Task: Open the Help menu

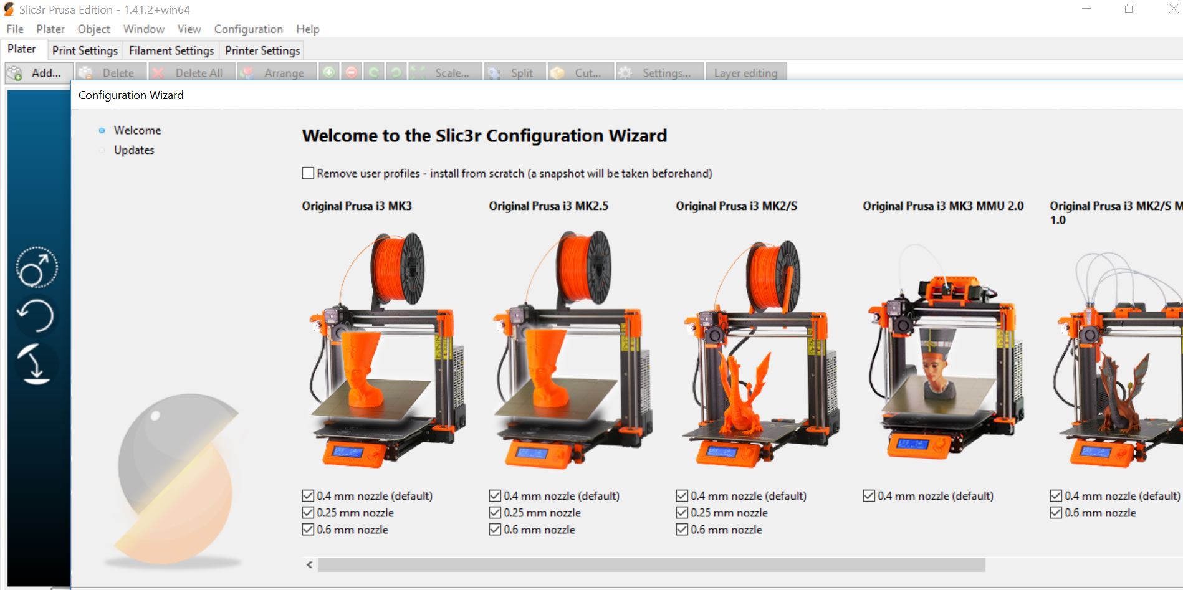Action: tap(307, 29)
